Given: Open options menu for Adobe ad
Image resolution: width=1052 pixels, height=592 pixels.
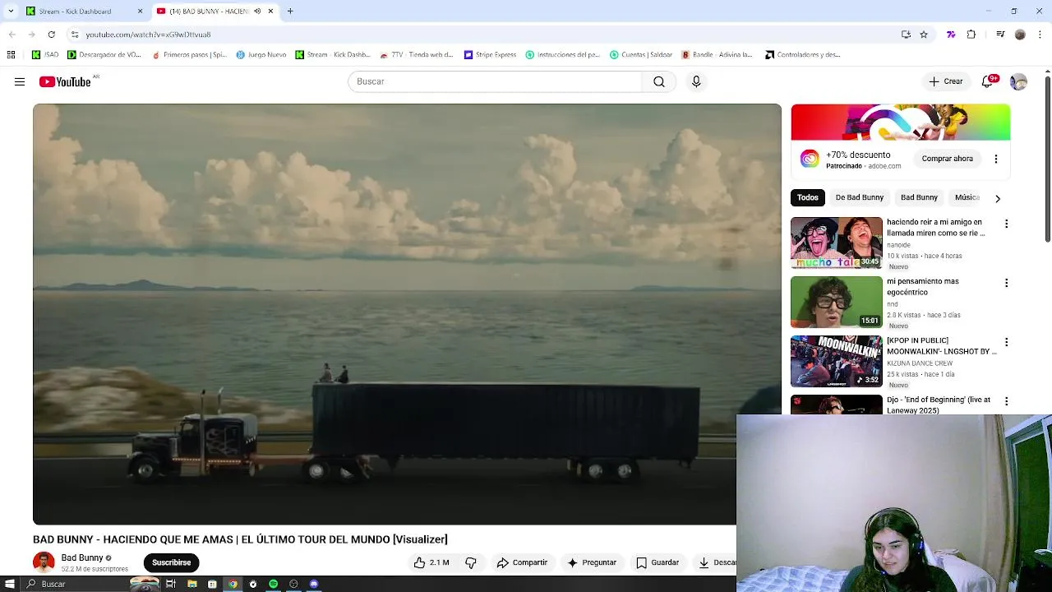Looking at the screenshot, I should (x=996, y=159).
